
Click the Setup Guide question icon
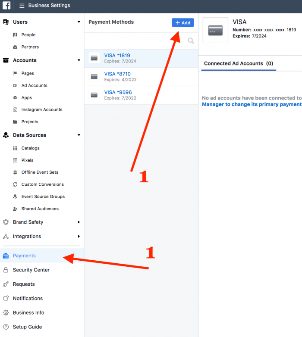coord(6,327)
